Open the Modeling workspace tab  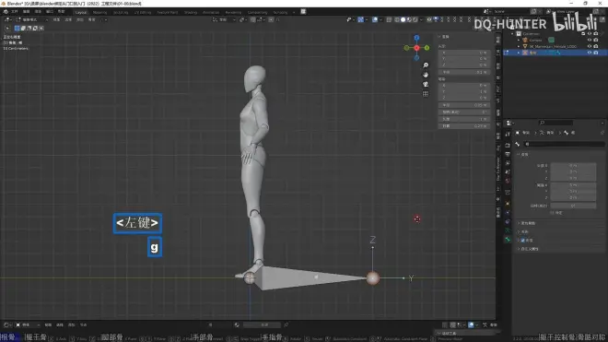coord(100,12)
